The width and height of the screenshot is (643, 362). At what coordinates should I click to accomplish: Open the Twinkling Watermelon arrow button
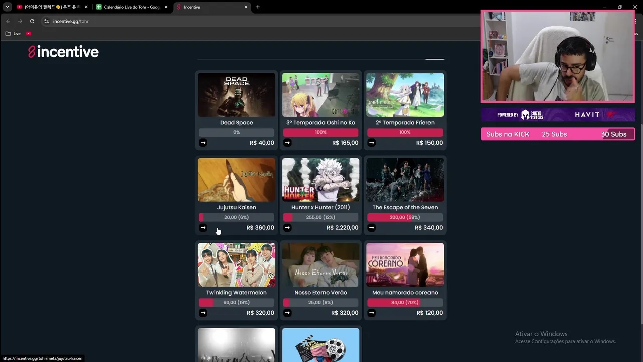pyautogui.click(x=203, y=313)
